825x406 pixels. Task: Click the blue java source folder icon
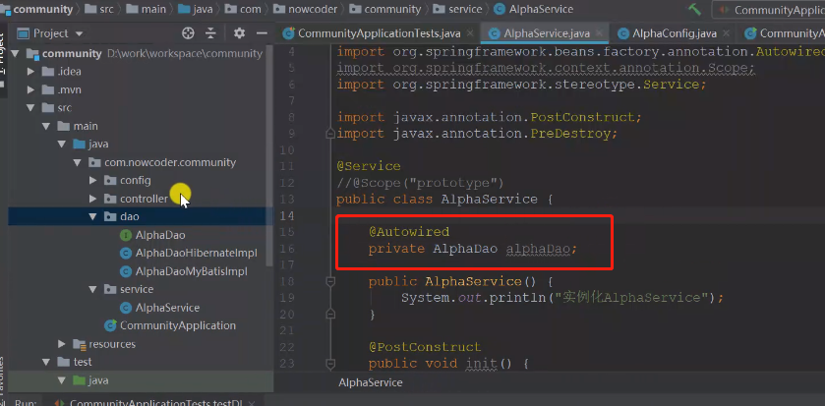click(x=79, y=145)
